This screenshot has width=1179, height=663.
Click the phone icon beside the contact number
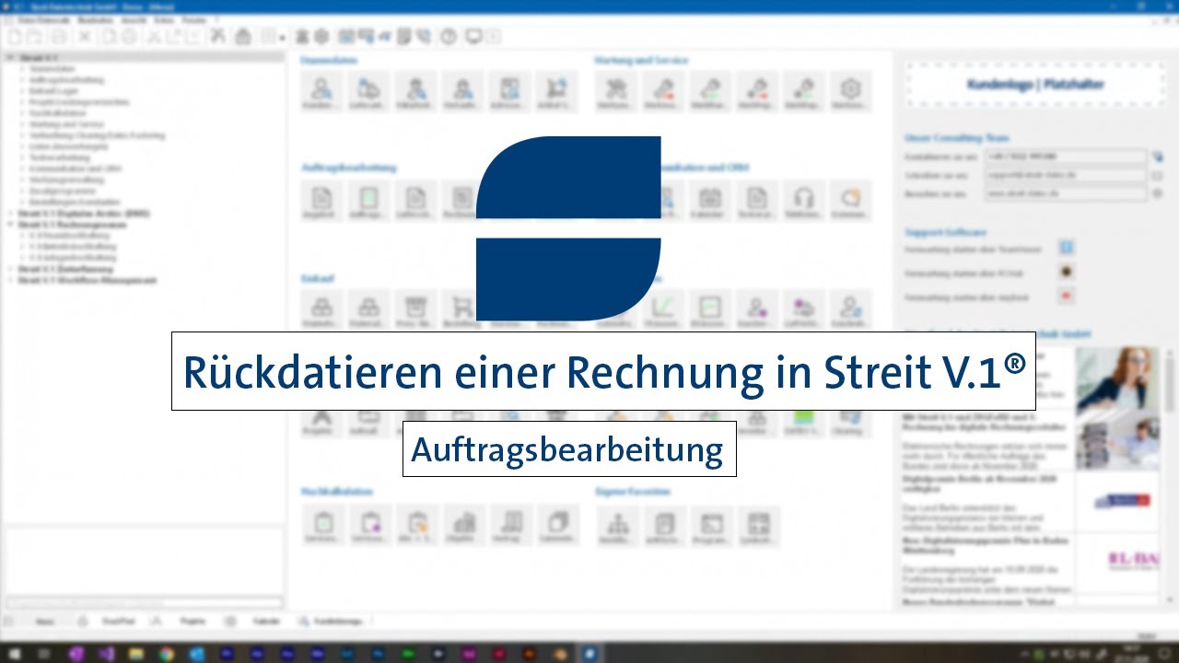(1158, 157)
